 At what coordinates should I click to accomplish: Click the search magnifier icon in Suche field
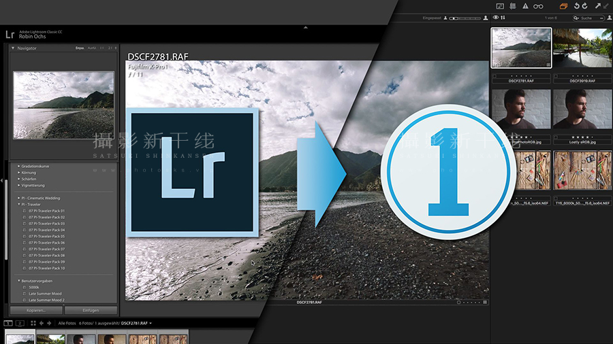[x=576, y=18]
